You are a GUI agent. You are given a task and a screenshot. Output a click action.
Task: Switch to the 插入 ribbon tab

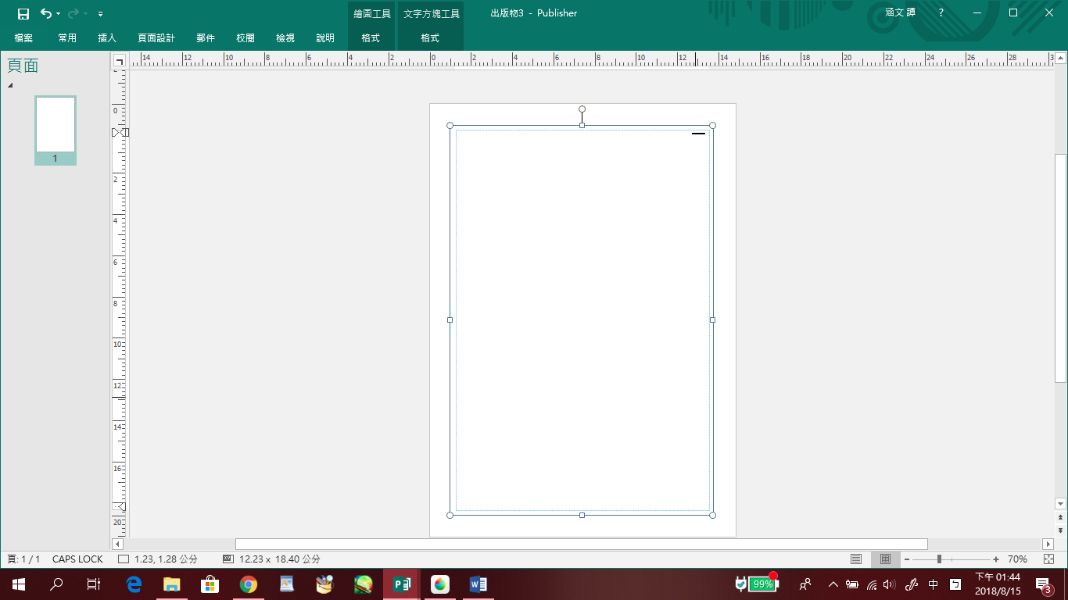[107, 37]
